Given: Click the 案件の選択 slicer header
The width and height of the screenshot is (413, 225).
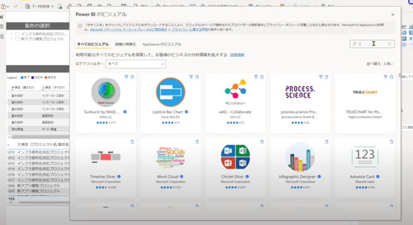Looking at the screenshot, I should coord(37,26).
